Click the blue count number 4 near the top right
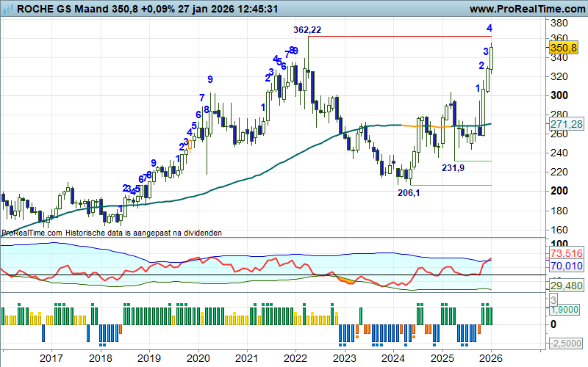 click(x=490, y=29)
